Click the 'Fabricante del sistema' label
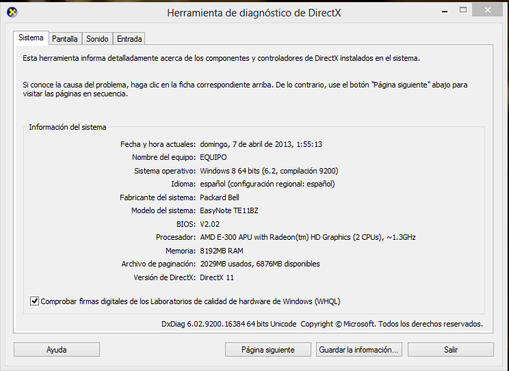Image resolution: width=509 pixels, height=371 pixels. (158, 197)
